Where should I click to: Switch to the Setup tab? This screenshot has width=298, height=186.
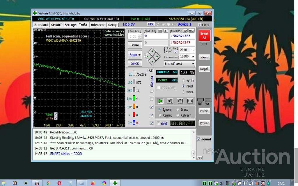coord(113,25)
